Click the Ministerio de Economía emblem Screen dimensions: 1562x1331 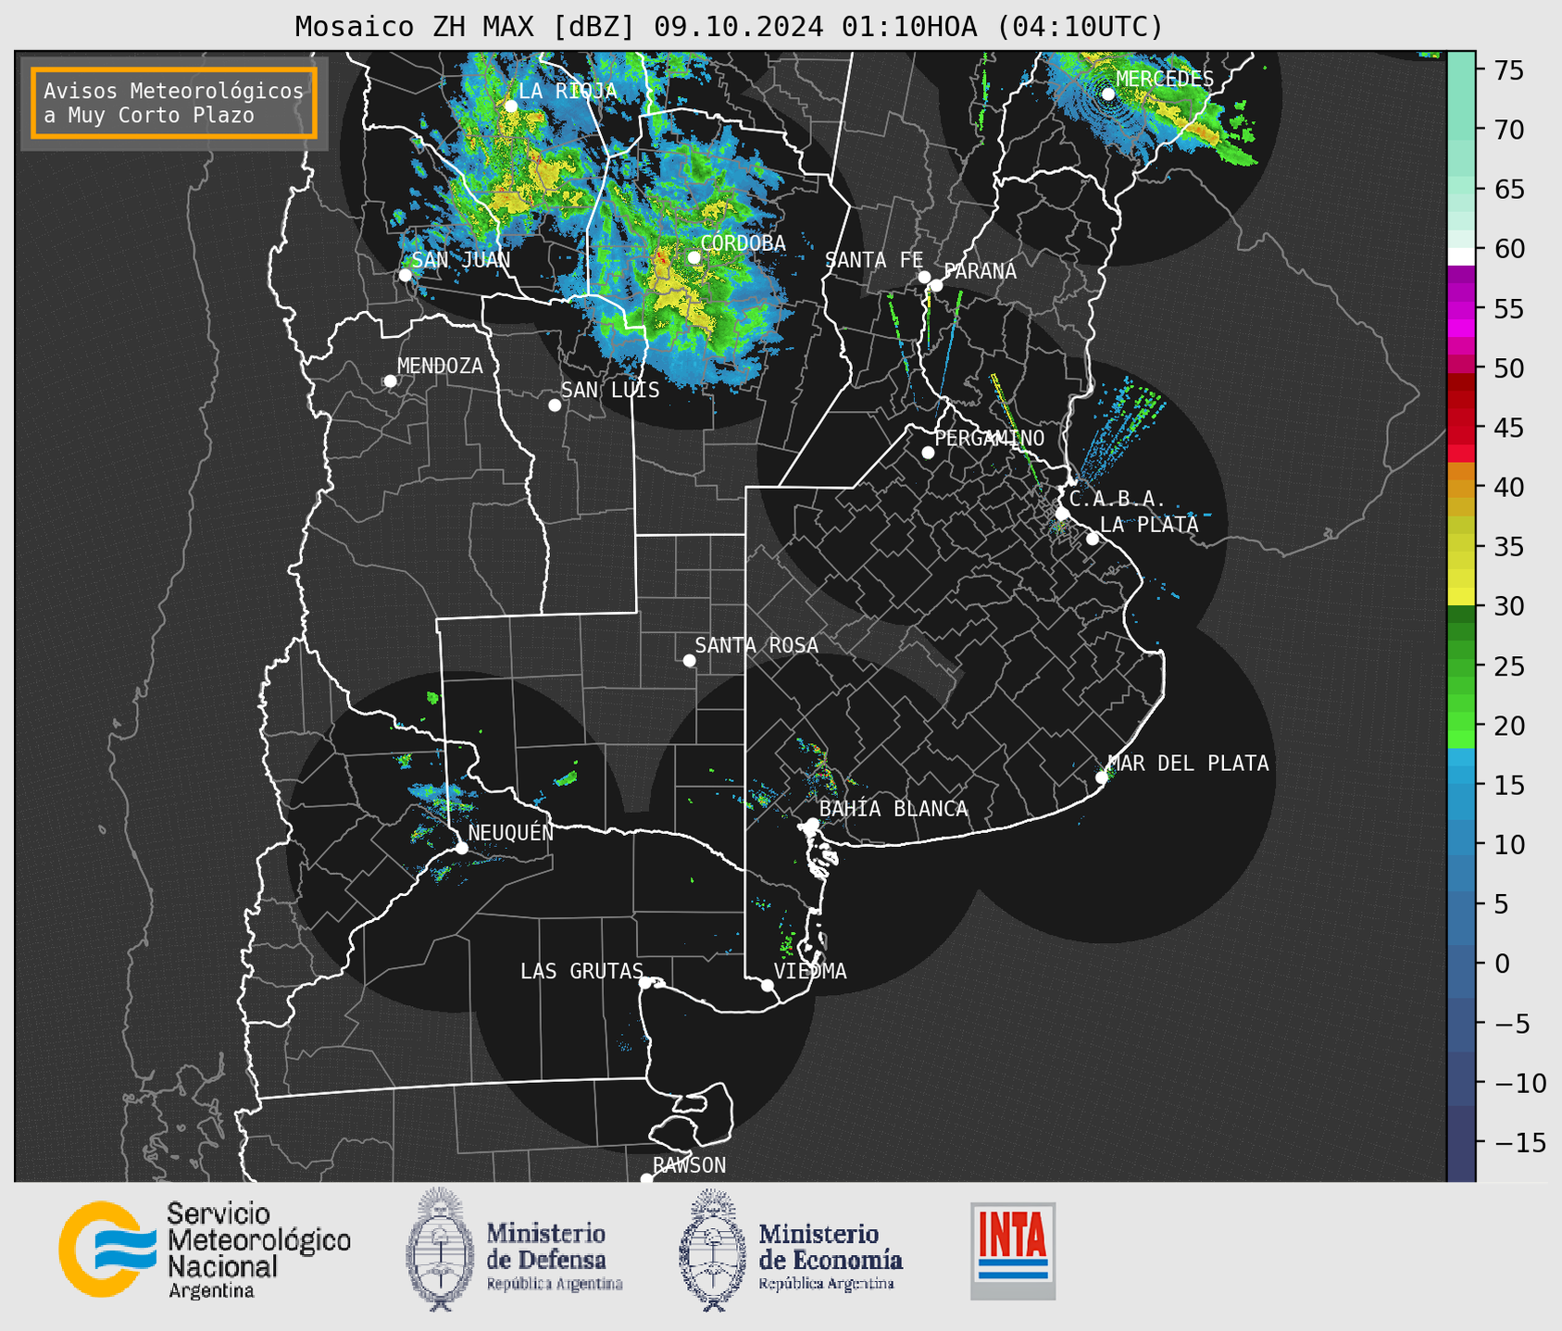coord(713,1250)
